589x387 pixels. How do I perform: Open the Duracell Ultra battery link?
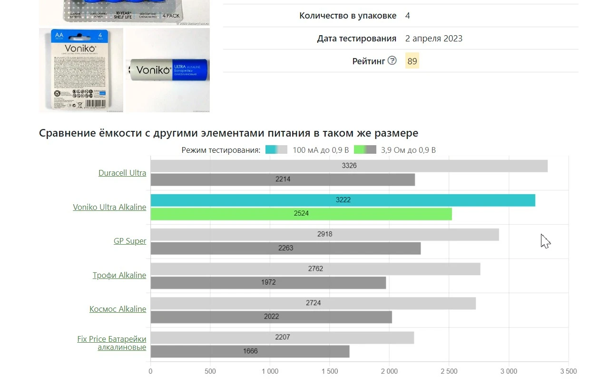pos(122,173)
